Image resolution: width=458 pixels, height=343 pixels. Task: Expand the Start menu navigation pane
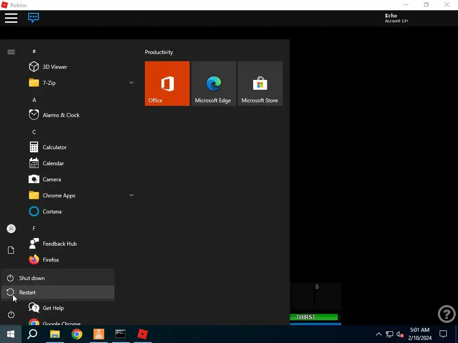point(11,52)
